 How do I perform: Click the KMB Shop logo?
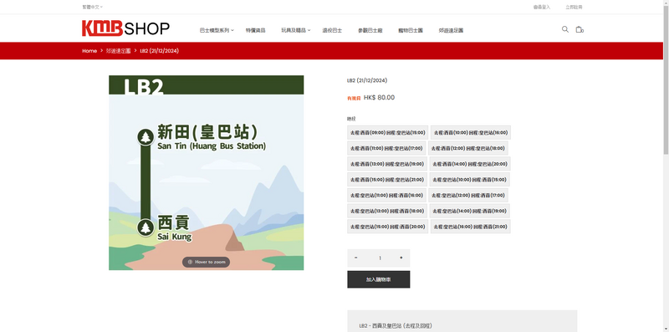point(125,28)
